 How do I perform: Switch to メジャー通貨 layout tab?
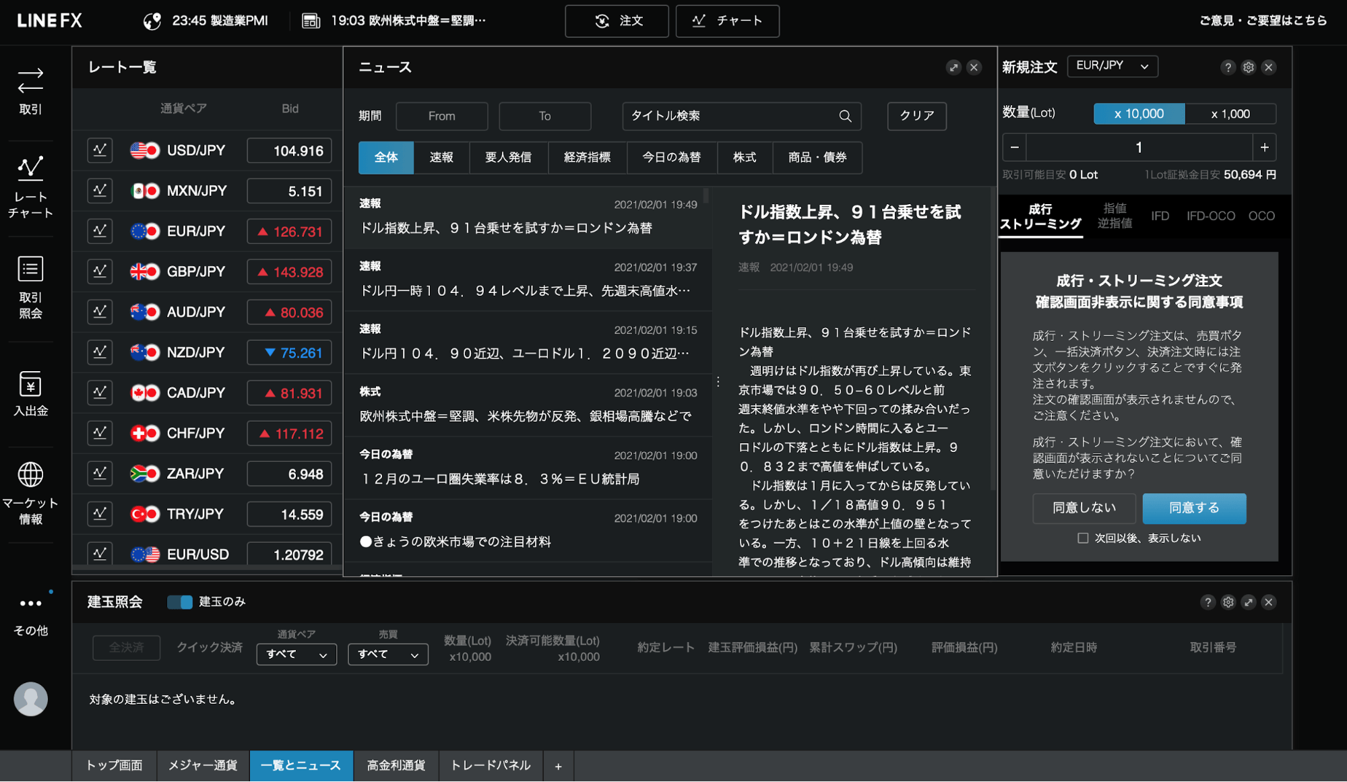point(203,766)
